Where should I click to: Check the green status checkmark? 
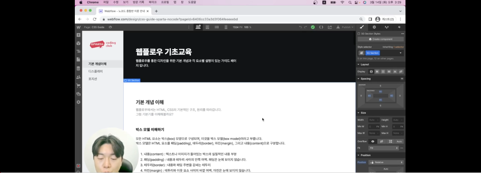tap(313, 27)
